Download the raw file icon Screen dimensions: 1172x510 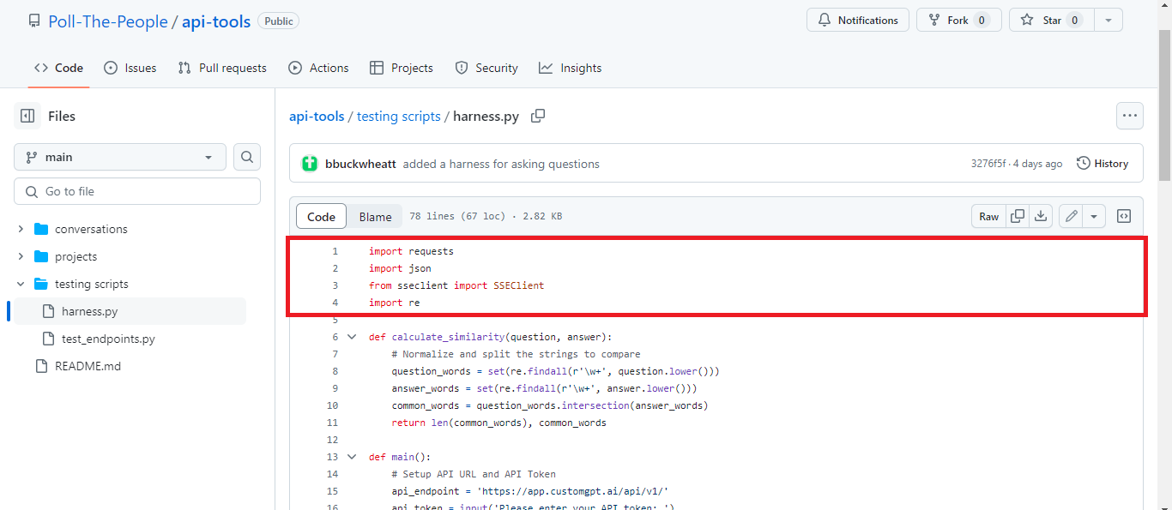pos(1041,216)
